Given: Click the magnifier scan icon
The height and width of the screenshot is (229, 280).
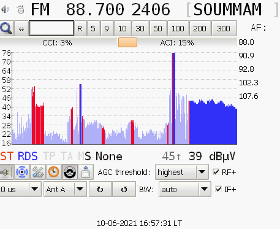Looking at the screenshot, I should pos(6,28).
